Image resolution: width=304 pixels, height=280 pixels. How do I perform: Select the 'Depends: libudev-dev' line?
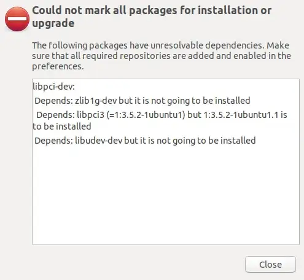[145, 141]
